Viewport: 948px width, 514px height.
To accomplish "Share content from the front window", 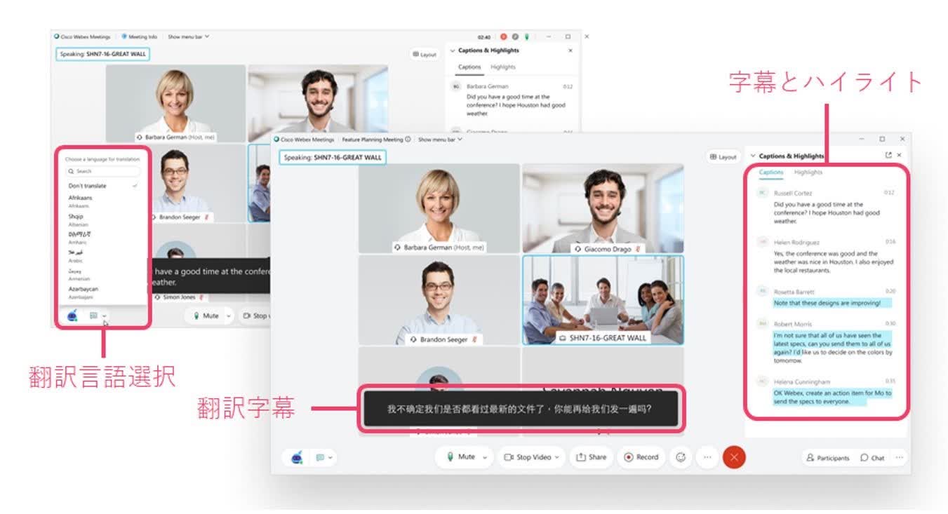I will click(x=591, y=457).
